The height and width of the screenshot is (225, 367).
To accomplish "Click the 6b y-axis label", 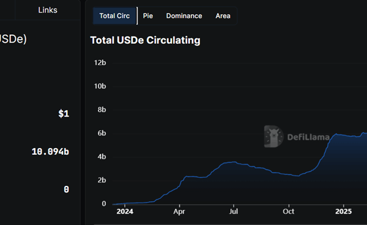I will point(102,134).
